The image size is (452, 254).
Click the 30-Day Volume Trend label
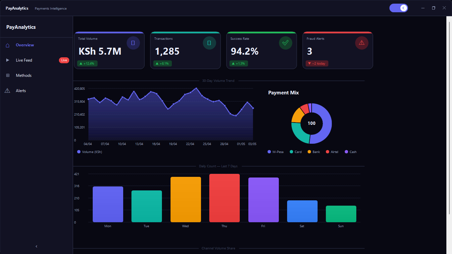[218, 81]
